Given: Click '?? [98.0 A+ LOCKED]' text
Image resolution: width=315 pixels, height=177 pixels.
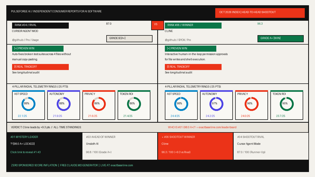Looking at the screenshot, I should click(x=23, y=144).
